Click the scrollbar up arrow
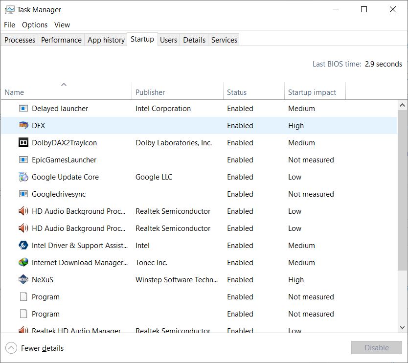Viewport: 408px width, 363px height. (x=402, y=105)
